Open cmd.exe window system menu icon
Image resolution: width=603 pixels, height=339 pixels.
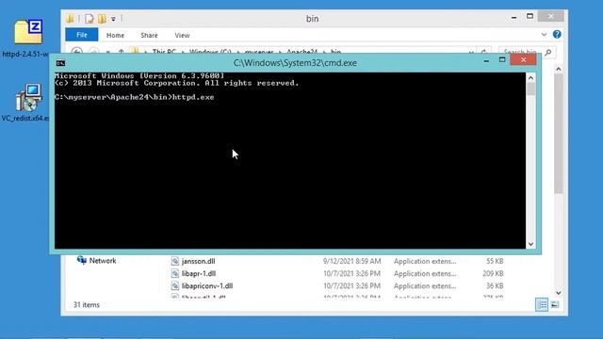pyautogui.click(x=60, y=63)
